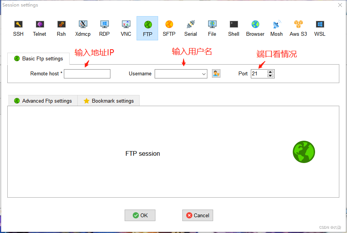
Task: Select the Basic Ftp settings tab
Action: 38,58
